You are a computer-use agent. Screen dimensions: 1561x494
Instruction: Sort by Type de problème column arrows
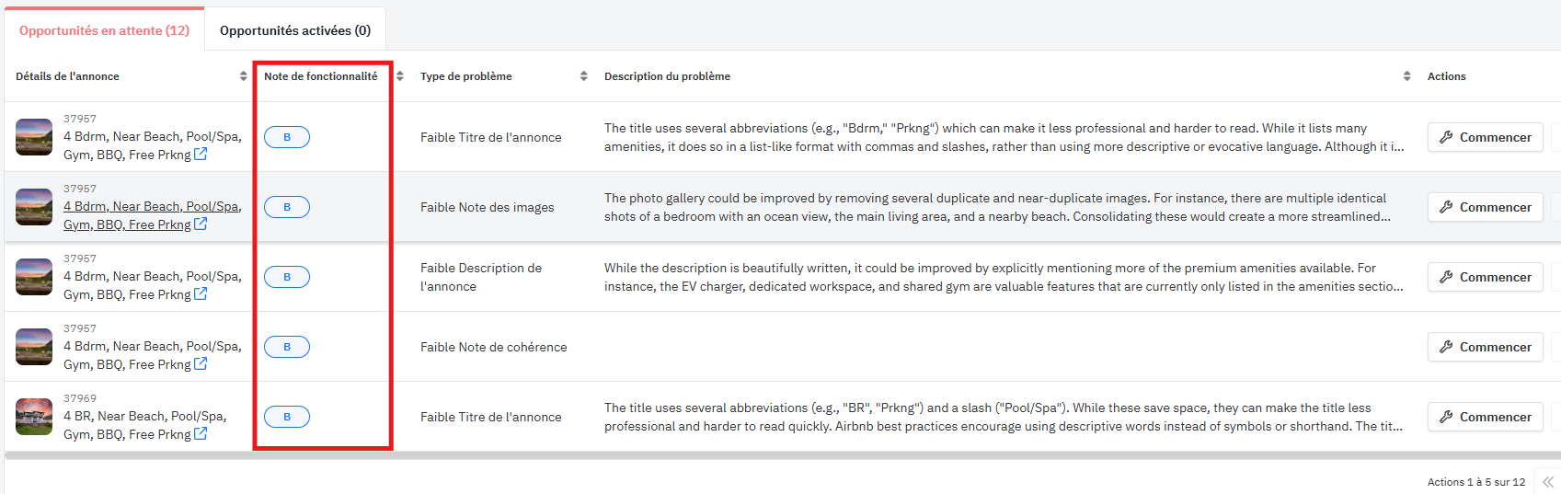(583, 76)
